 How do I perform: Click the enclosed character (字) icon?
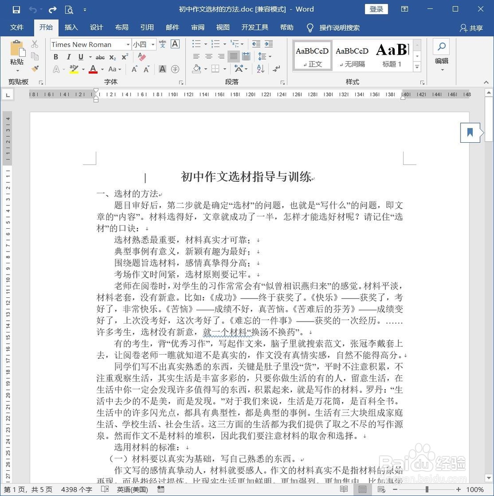click(175, 69)
